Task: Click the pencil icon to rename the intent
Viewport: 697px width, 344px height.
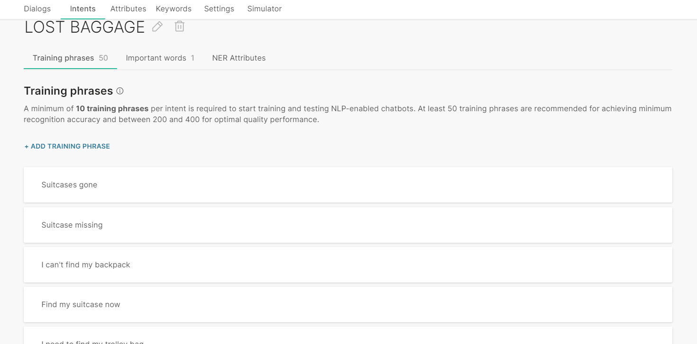Action: pyautogui.click(x=157, y=27)
